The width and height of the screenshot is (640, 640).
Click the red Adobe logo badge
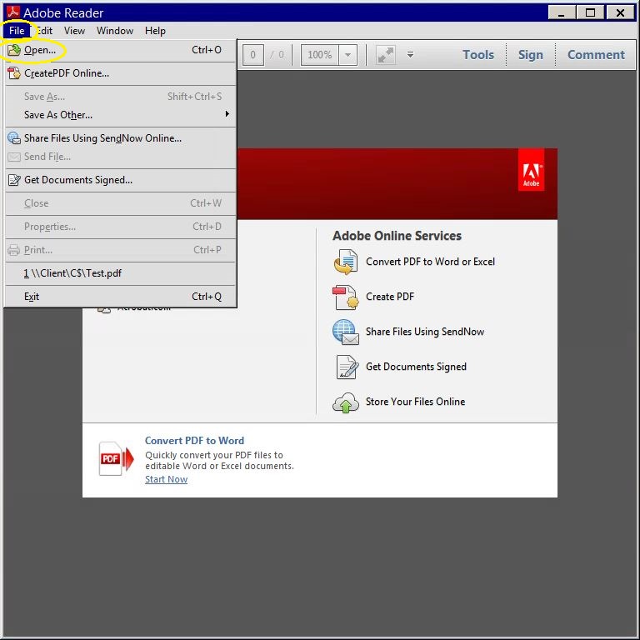tap(531, 170)
